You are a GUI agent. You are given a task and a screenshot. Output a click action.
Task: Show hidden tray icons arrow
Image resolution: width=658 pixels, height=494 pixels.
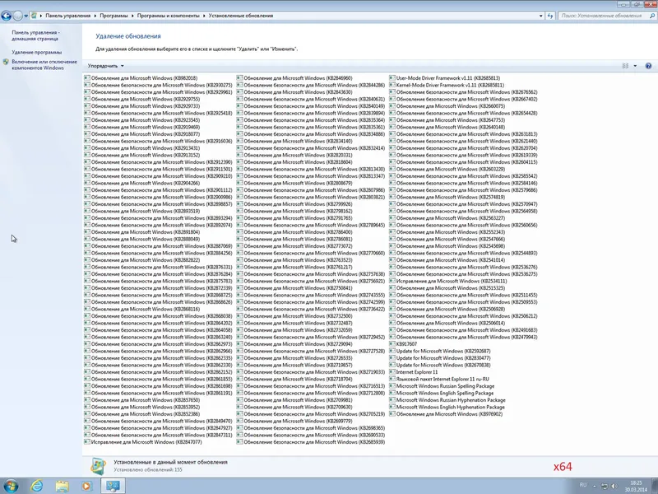[x=594, y=486]
